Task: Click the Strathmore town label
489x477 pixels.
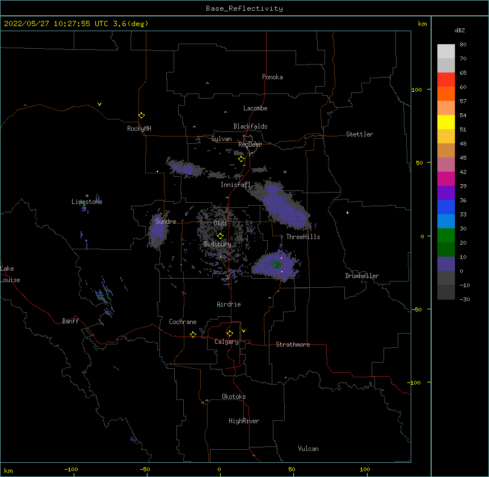Action: point(293,344)
